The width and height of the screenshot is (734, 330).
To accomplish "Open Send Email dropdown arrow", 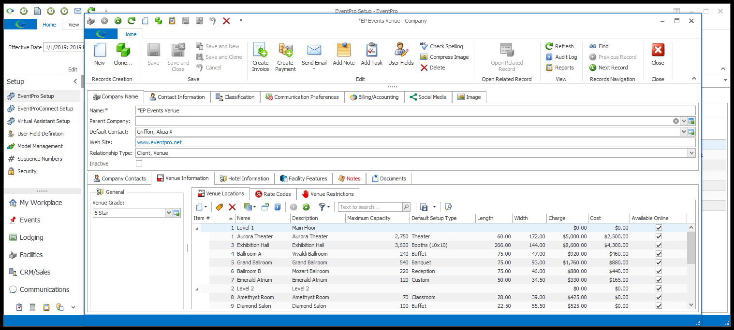I will (x=314, y=69).
